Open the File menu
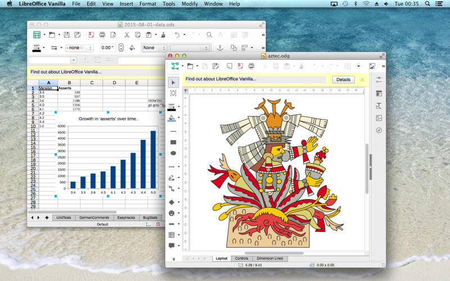The width and height of the screenshot is (450, 281). click(x=76, y=4)
